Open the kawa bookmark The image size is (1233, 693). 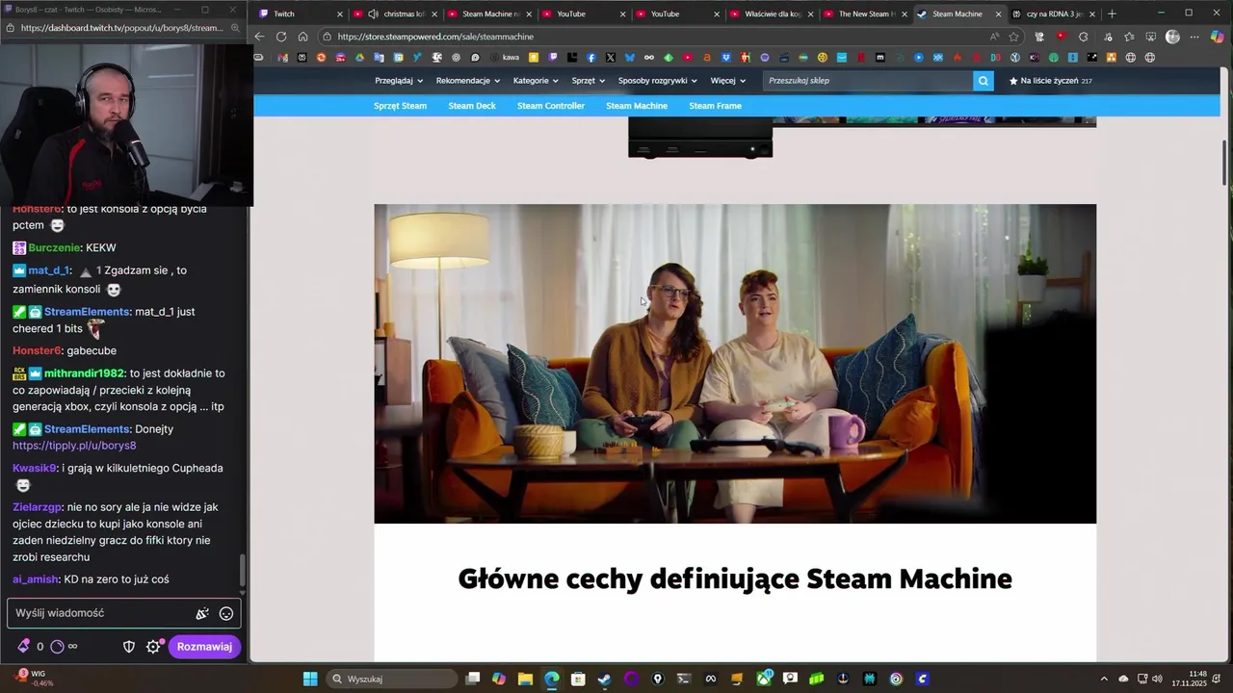coord(504,58)
